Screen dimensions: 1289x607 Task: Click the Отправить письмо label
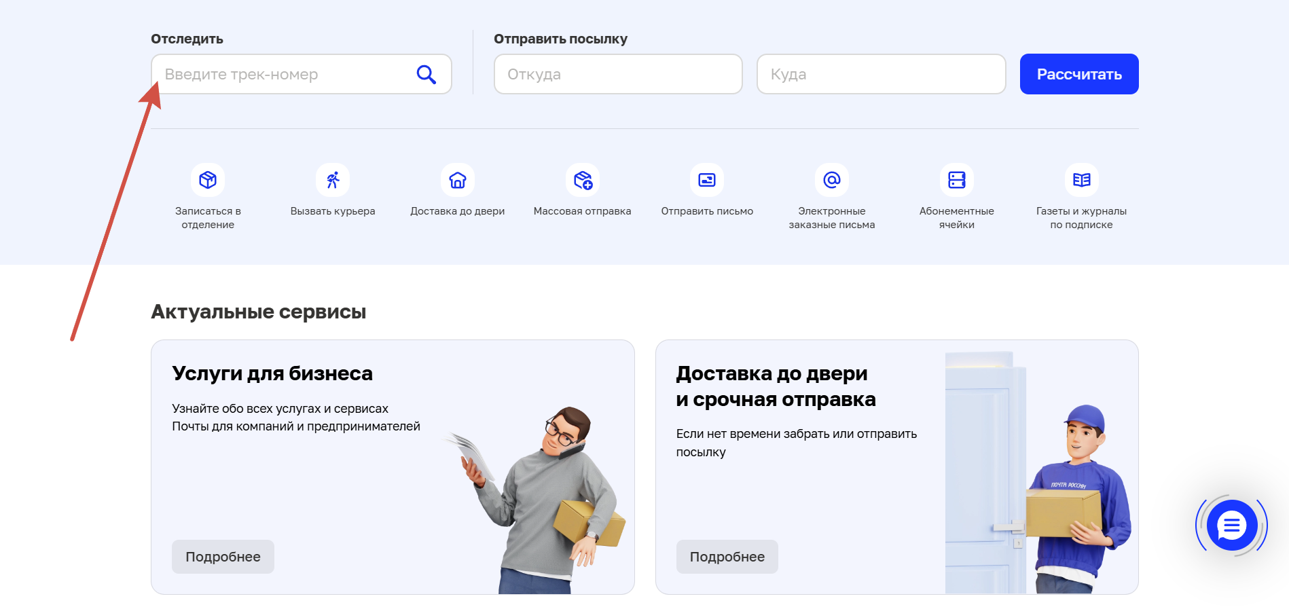click(707, 211)
